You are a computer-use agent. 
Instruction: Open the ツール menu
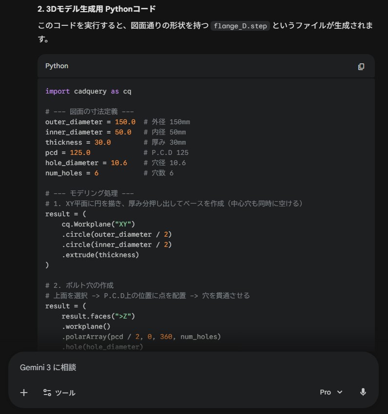pos(59,393)
